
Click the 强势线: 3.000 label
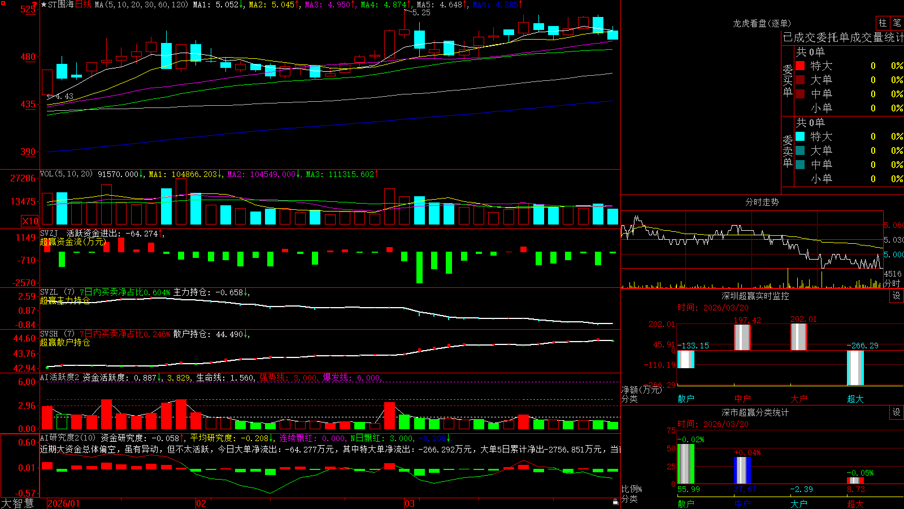289,377
